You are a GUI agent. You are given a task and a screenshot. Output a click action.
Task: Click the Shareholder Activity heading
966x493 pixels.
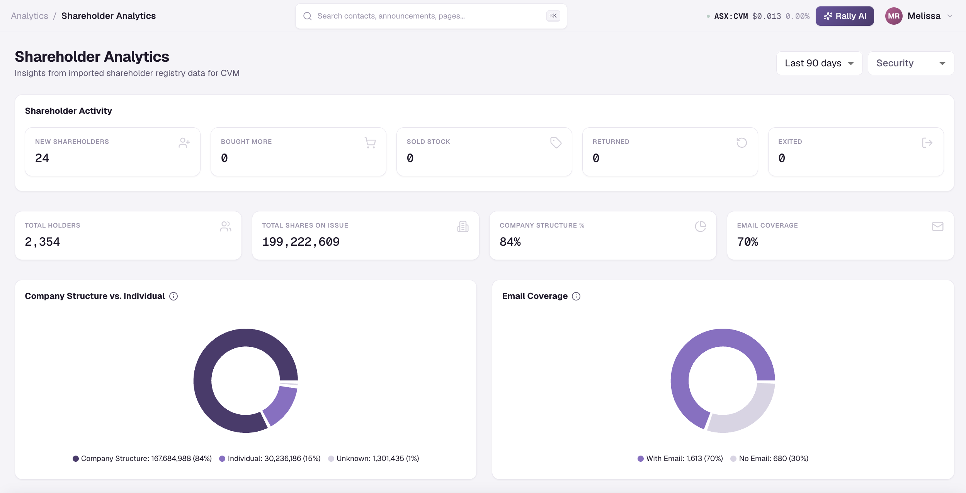coord(68,111)
